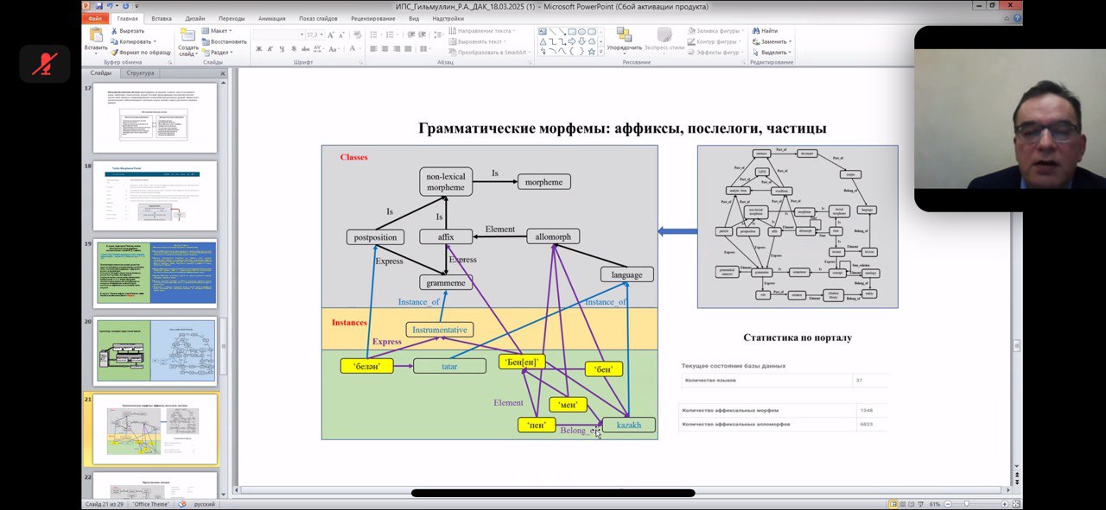Screen dimensions: 1106x510
Task: Switch to the Insert (Вставка) tab
Action: 161,18
